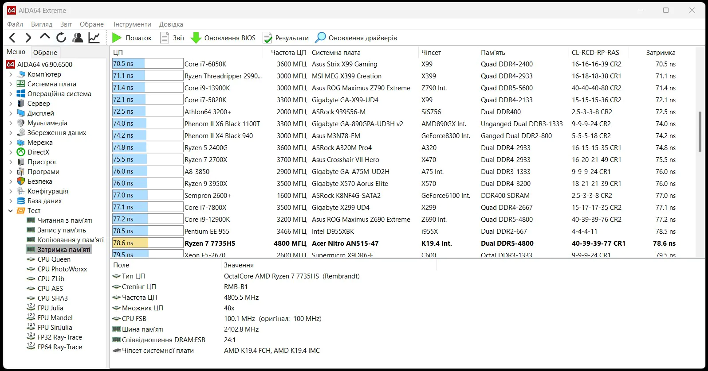Click Оновлення BIOS toolbar button
This screenshot has width=708, height=371.
[x=223, y=38]
